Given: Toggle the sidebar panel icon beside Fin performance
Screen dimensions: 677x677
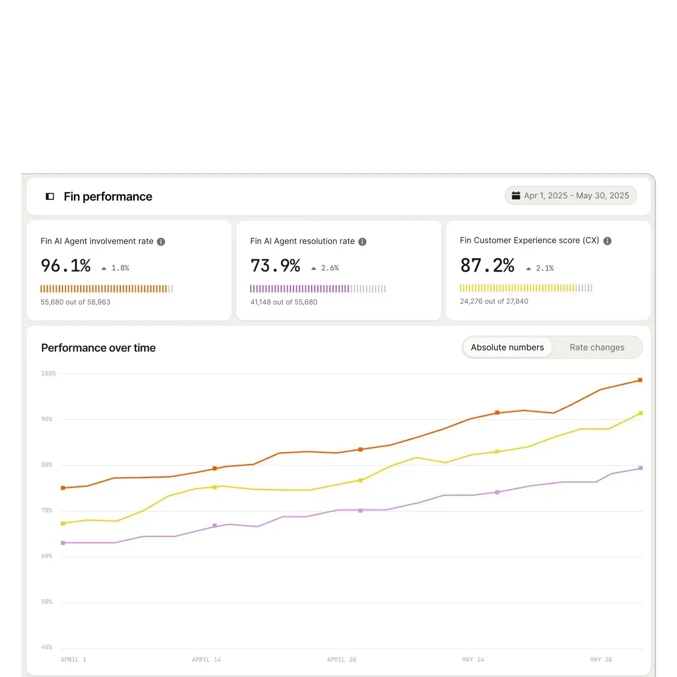Looking at the screenshot, I should tap(50, 197).
